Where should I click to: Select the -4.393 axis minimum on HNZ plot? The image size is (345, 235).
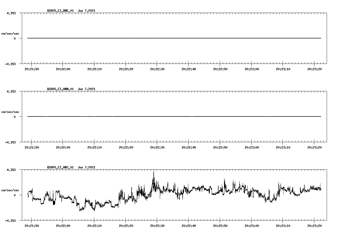point(10,221)
